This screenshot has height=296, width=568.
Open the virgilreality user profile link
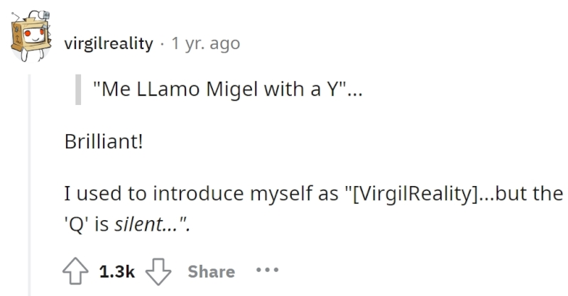pyautogui.click(x=109, y=43)
